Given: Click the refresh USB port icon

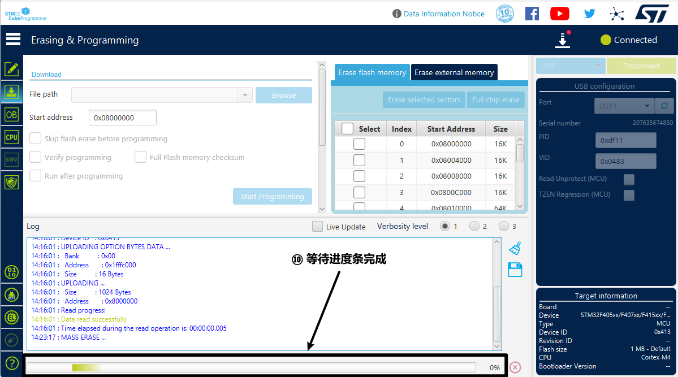Looking at the screenshot, I should click(664, 106).
